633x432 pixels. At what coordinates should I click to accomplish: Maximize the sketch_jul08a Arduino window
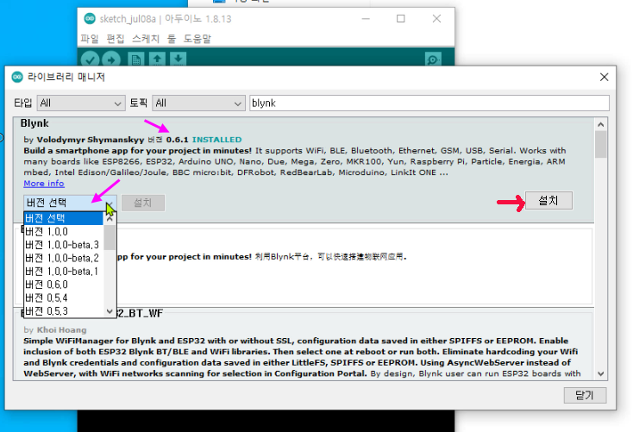click(x=400, y=19)
